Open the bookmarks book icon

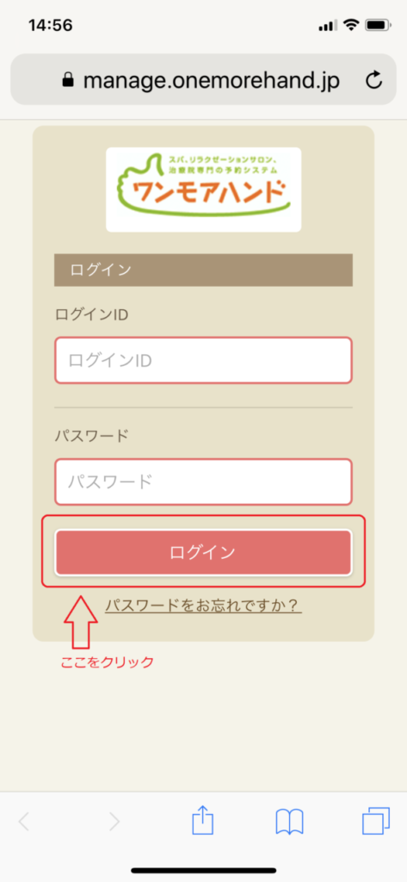(x=289, y=823)
